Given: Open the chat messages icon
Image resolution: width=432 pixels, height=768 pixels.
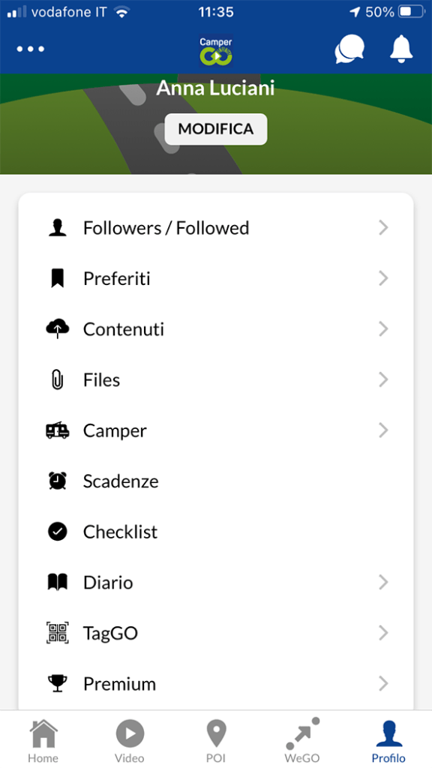Looking at the screenshot, I should (349, 49).
